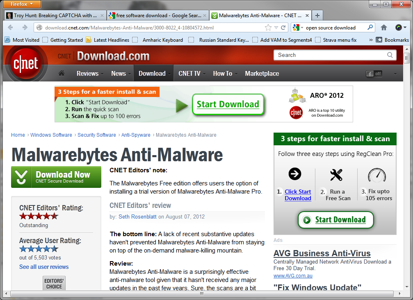The width and height of the screenshot is (413, 300).
Task: Click the vertical scrollbar thumb
Action: (407, 58)
